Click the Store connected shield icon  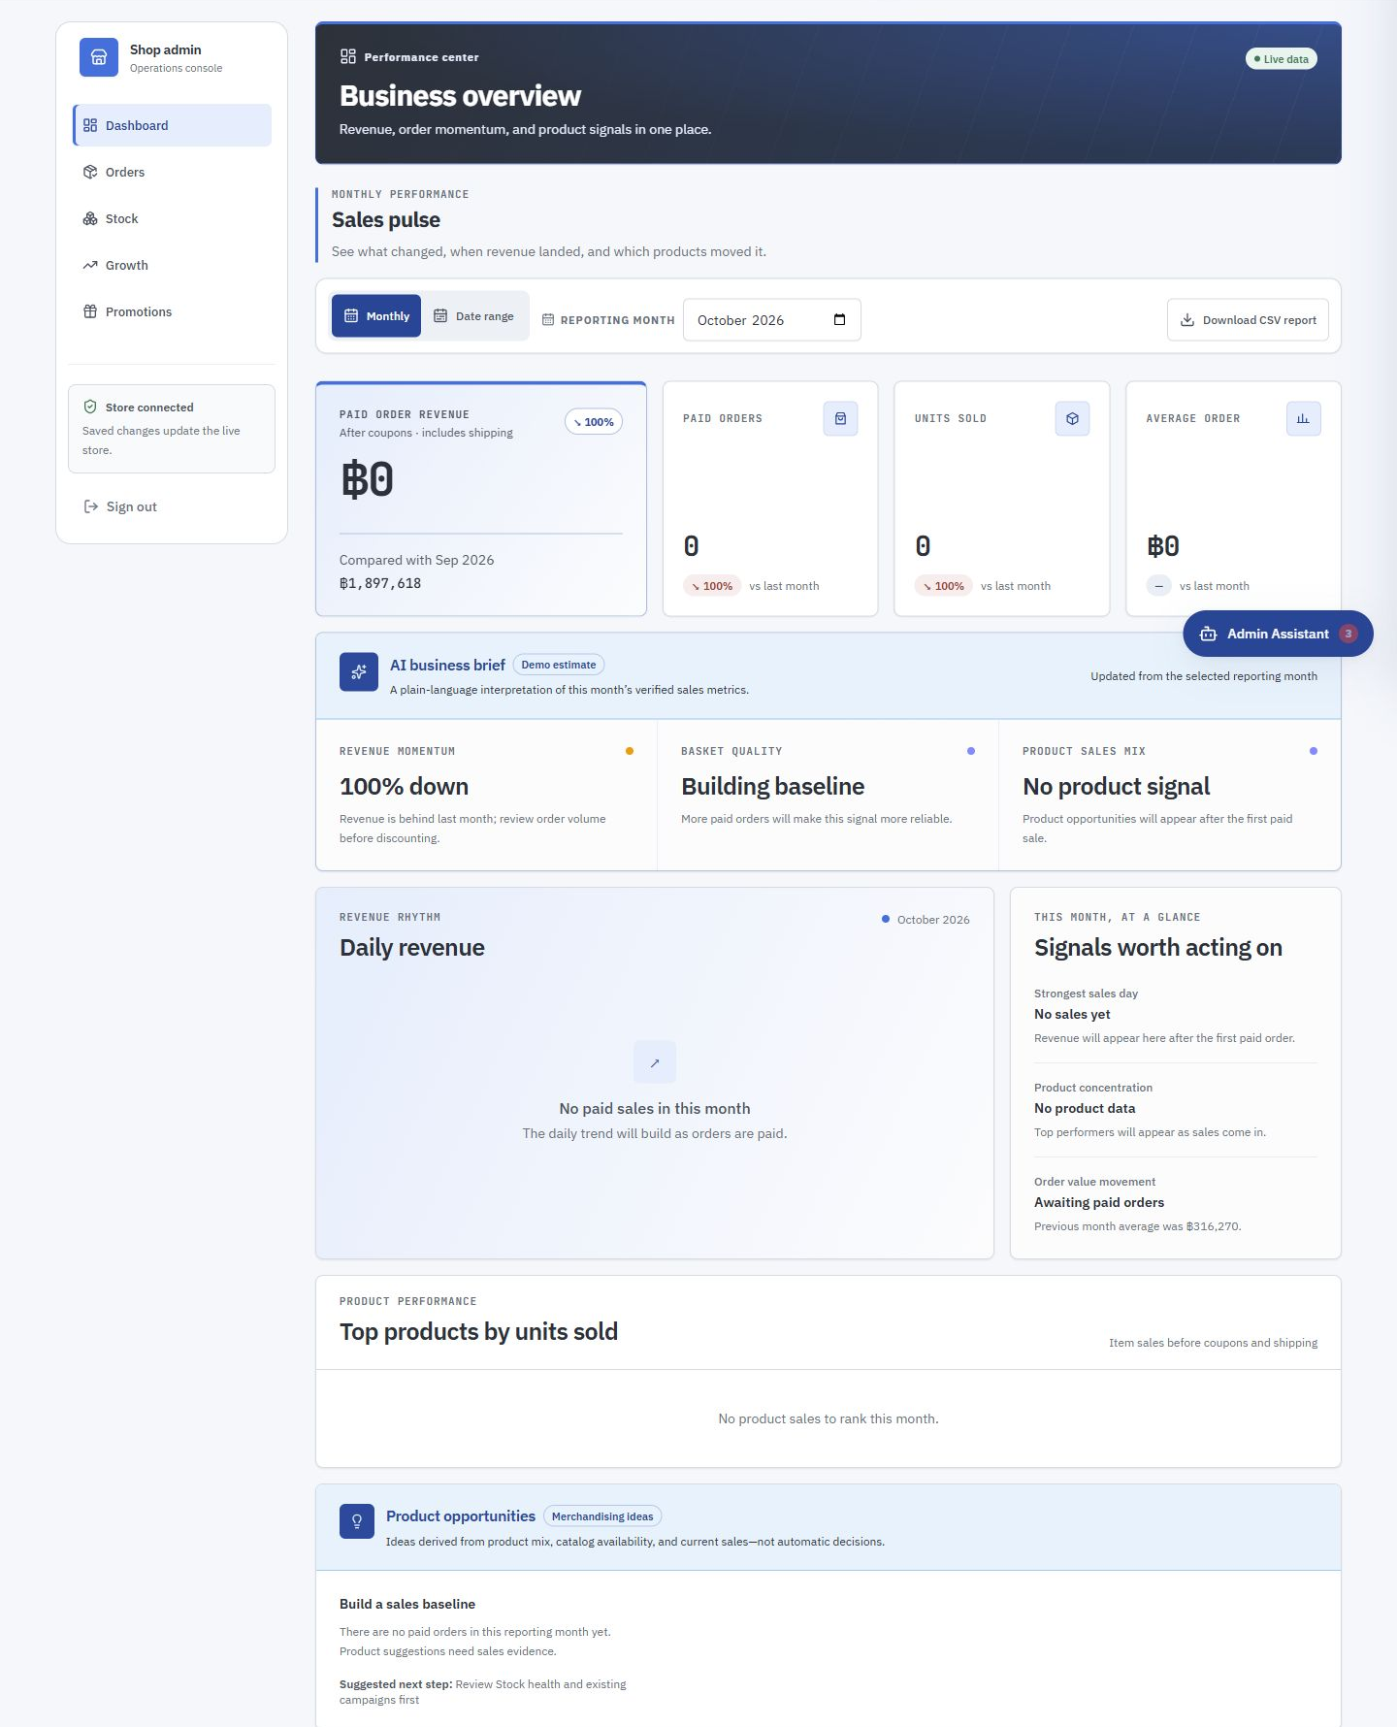point(90,407)
